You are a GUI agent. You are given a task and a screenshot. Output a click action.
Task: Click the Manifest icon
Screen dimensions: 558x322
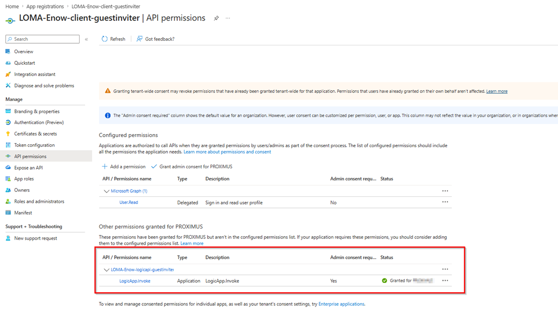point(8,212)
